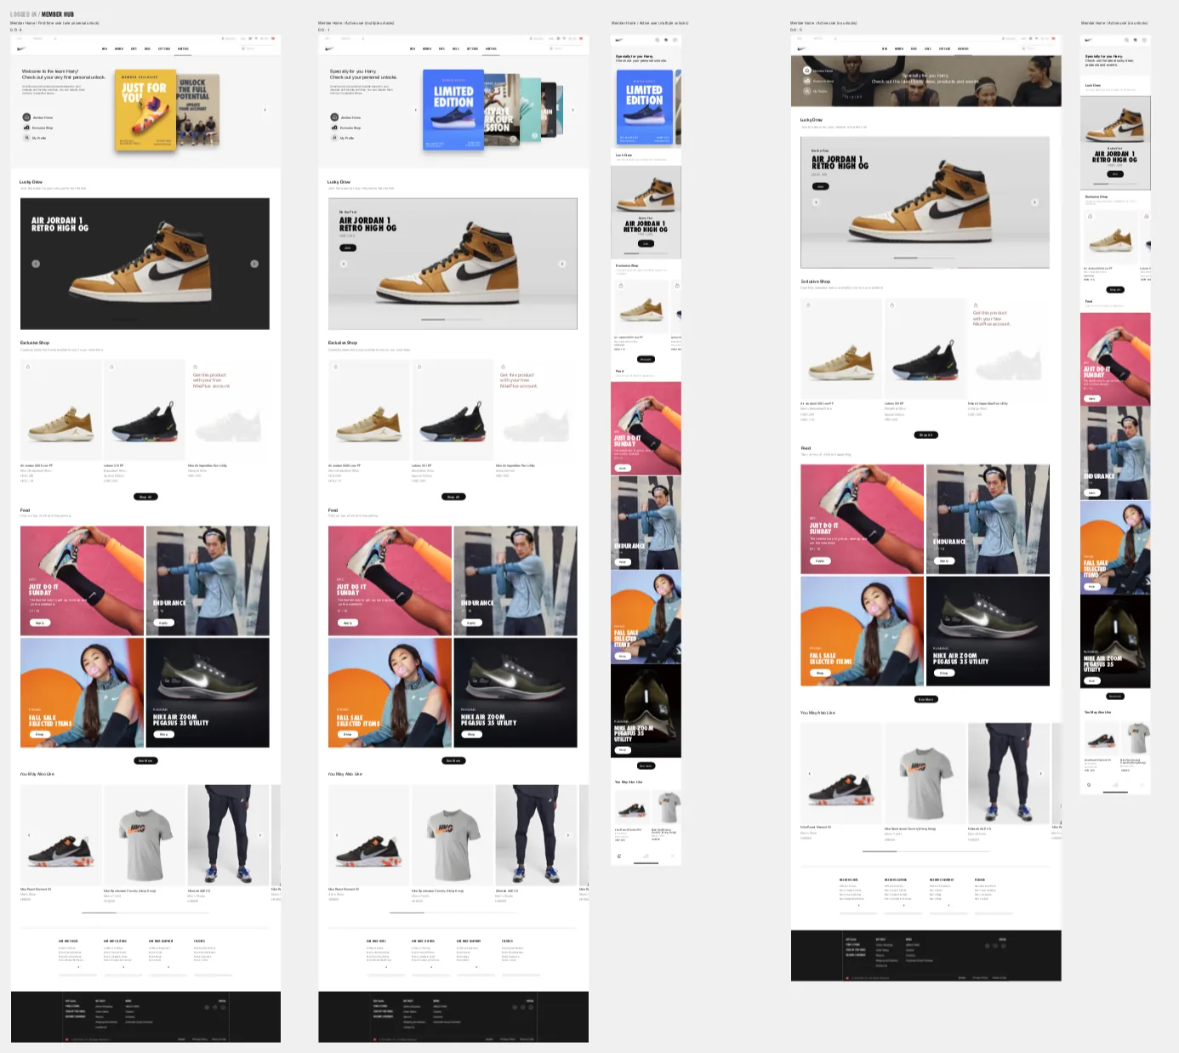Open black LeBron shoe in leftmost artboard's Exclusive Shop
Image resolution: width=1179 pixels, height=1053 pixels.
(x=144, y=410)
